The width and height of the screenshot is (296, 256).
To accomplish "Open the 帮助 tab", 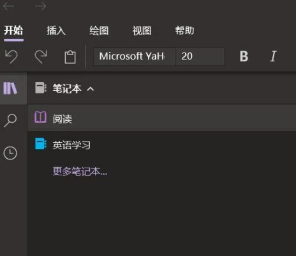I will (x=184, y=31).
